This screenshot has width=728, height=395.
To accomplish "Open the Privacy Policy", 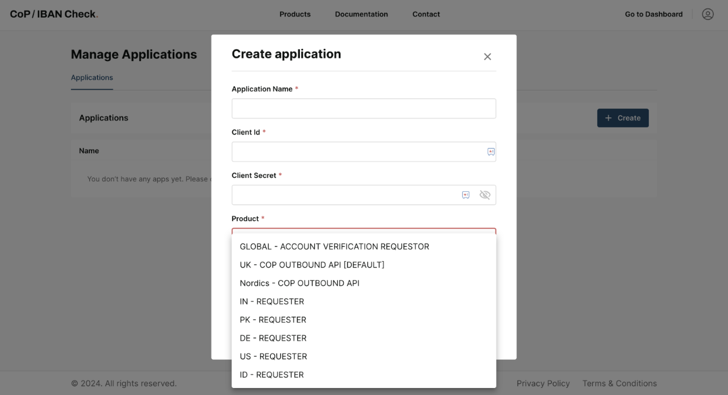I will click(x=543, y=383).
